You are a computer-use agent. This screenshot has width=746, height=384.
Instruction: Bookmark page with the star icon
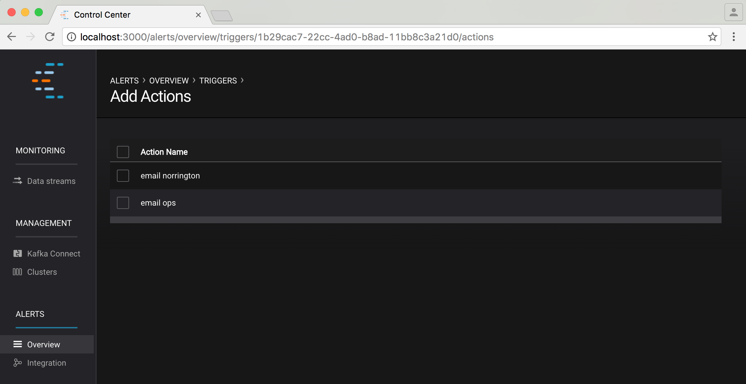pos(712,37)
